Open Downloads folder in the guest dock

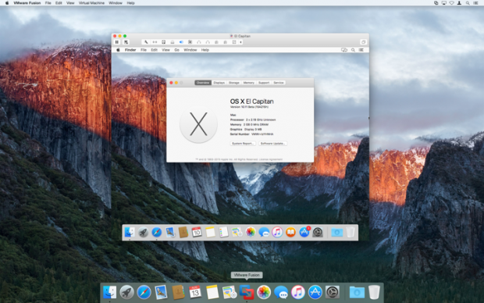click(336, 232)
